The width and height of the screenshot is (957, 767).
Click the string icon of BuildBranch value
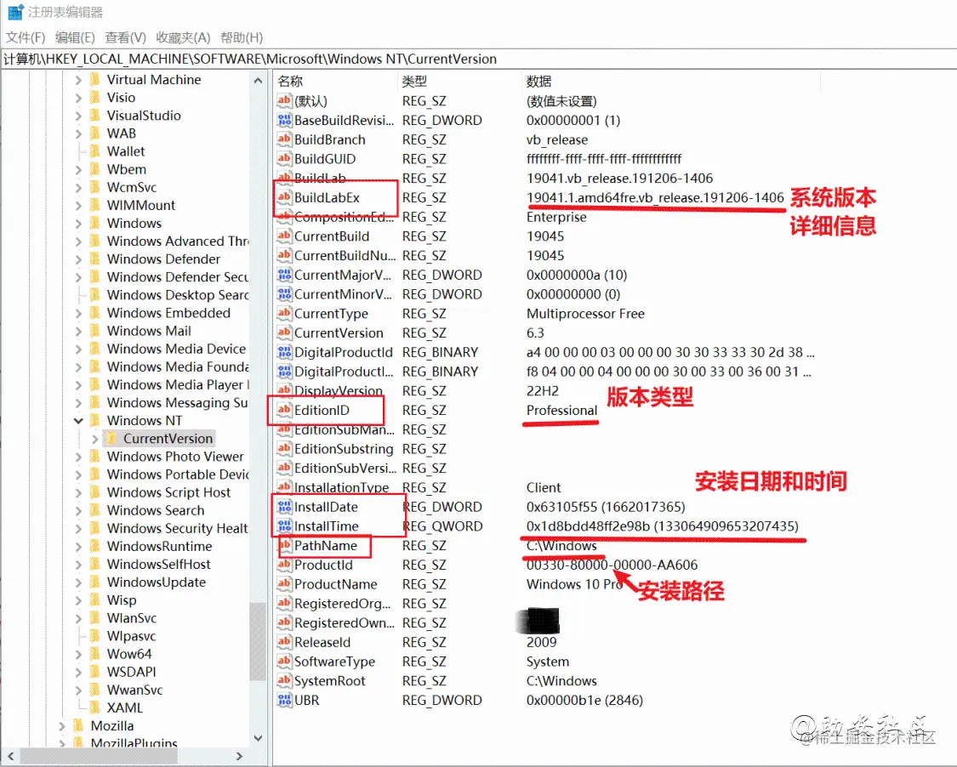pos(284,139)
